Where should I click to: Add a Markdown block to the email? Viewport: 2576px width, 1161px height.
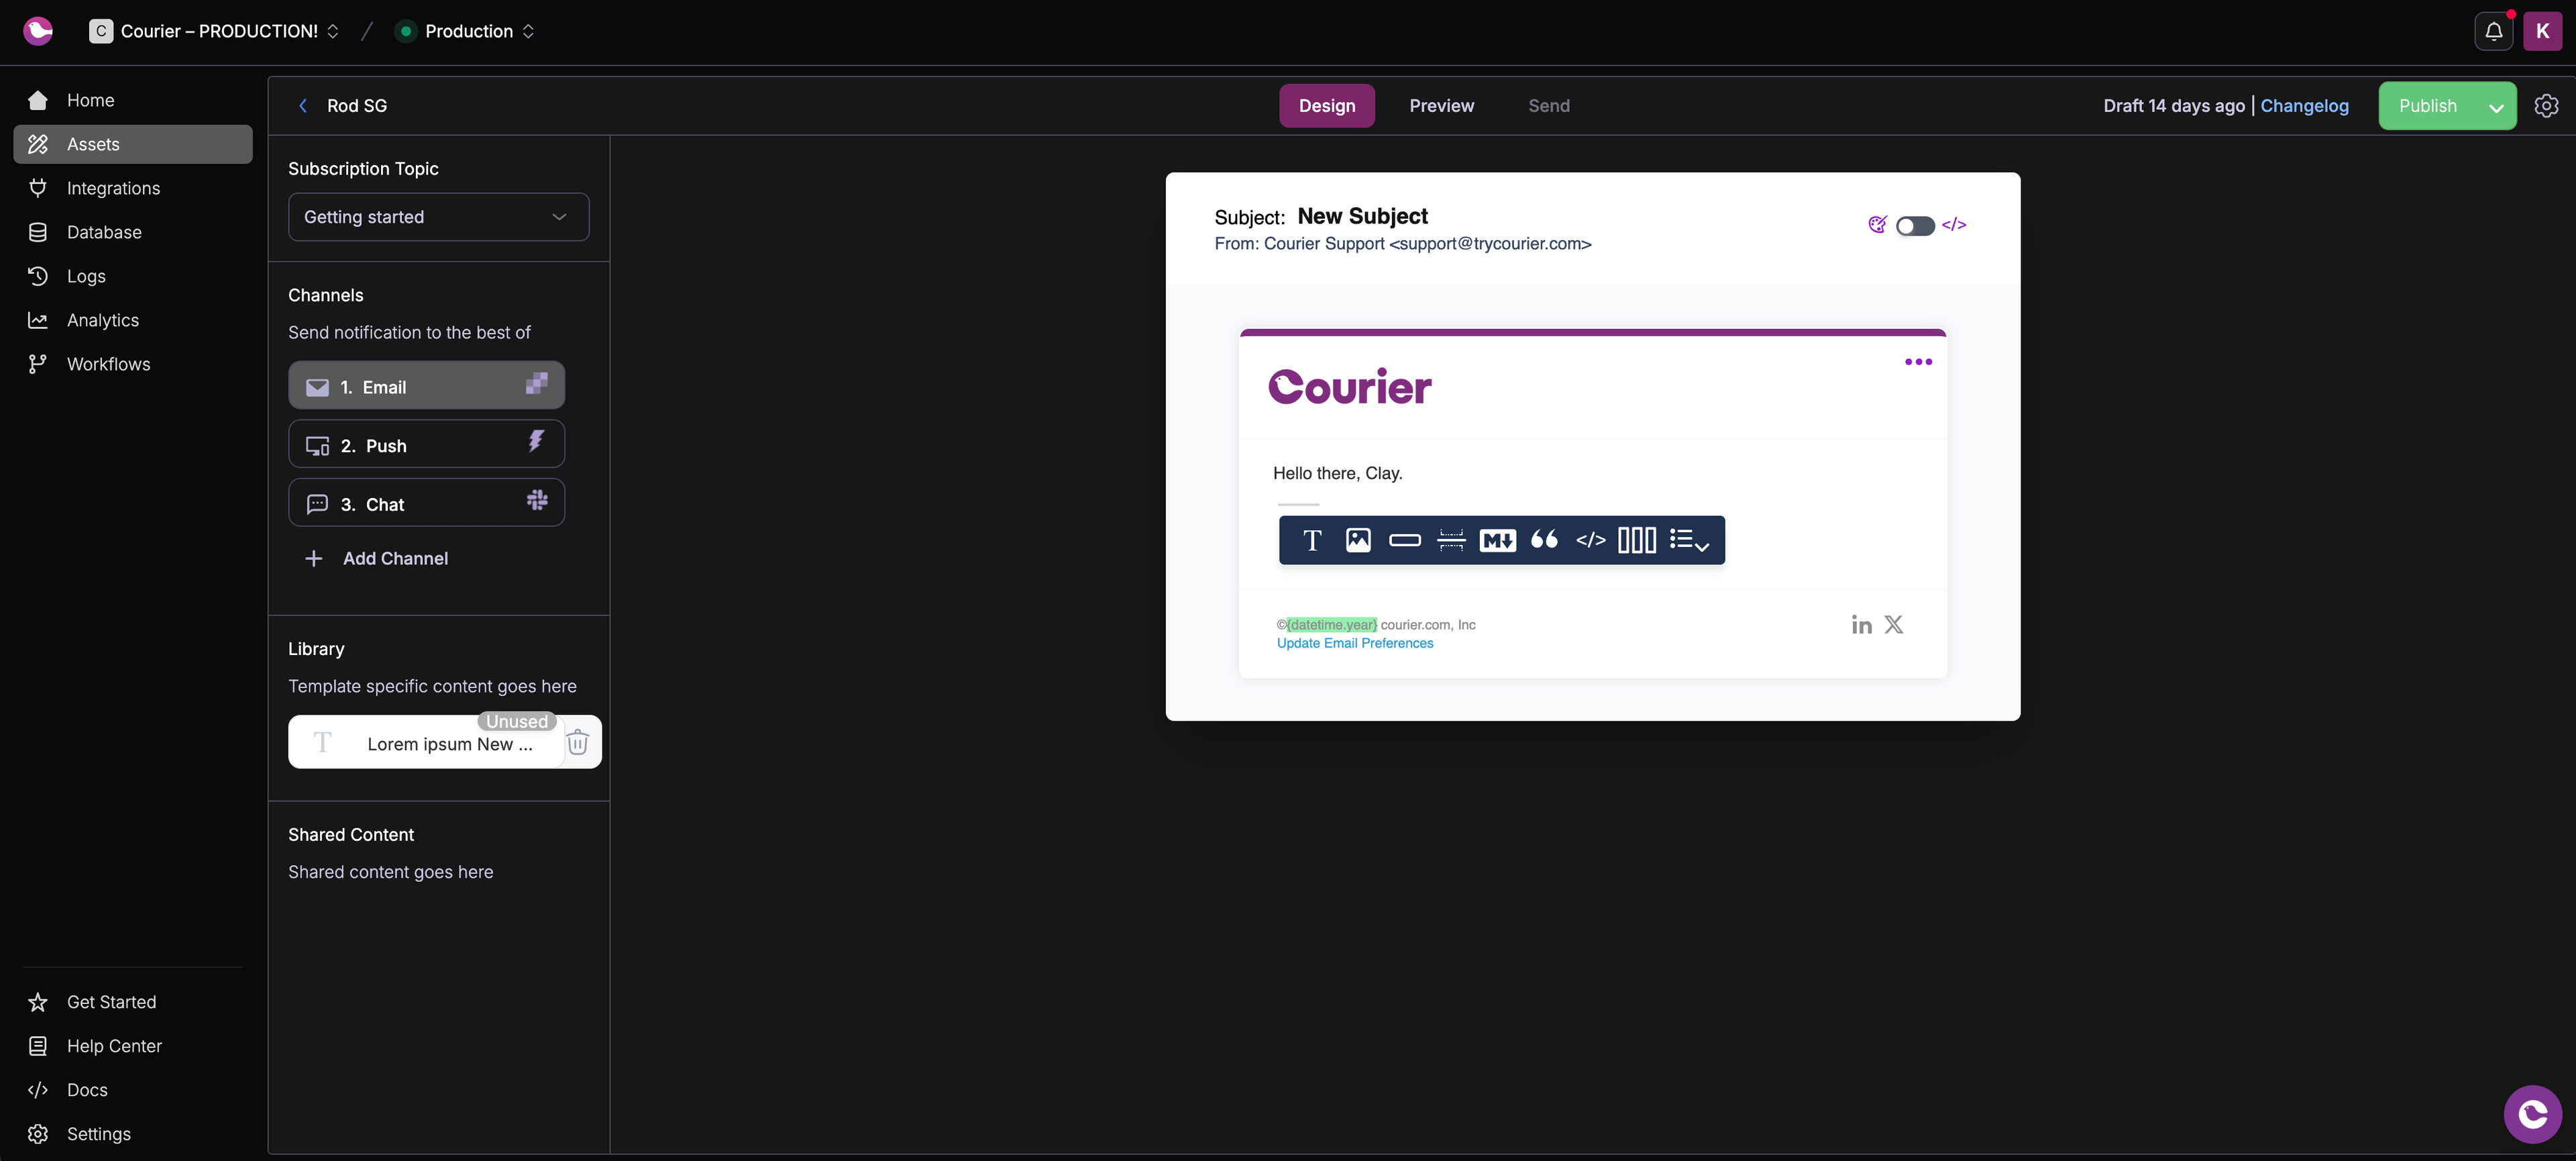(1497, 540)
